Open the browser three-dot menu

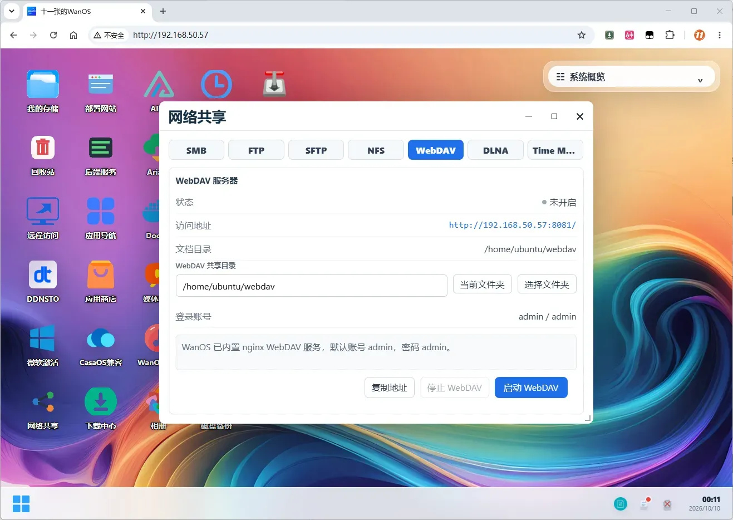coord(720,35)
